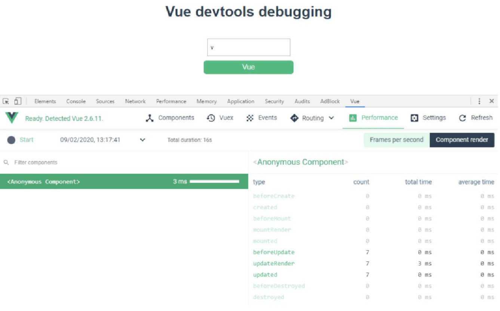
Task: Open the Memory tab
Action: tap(206, 101)
